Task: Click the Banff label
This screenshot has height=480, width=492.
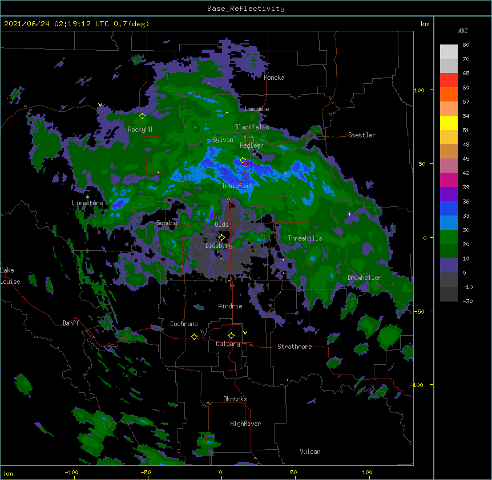Action: 71,323
